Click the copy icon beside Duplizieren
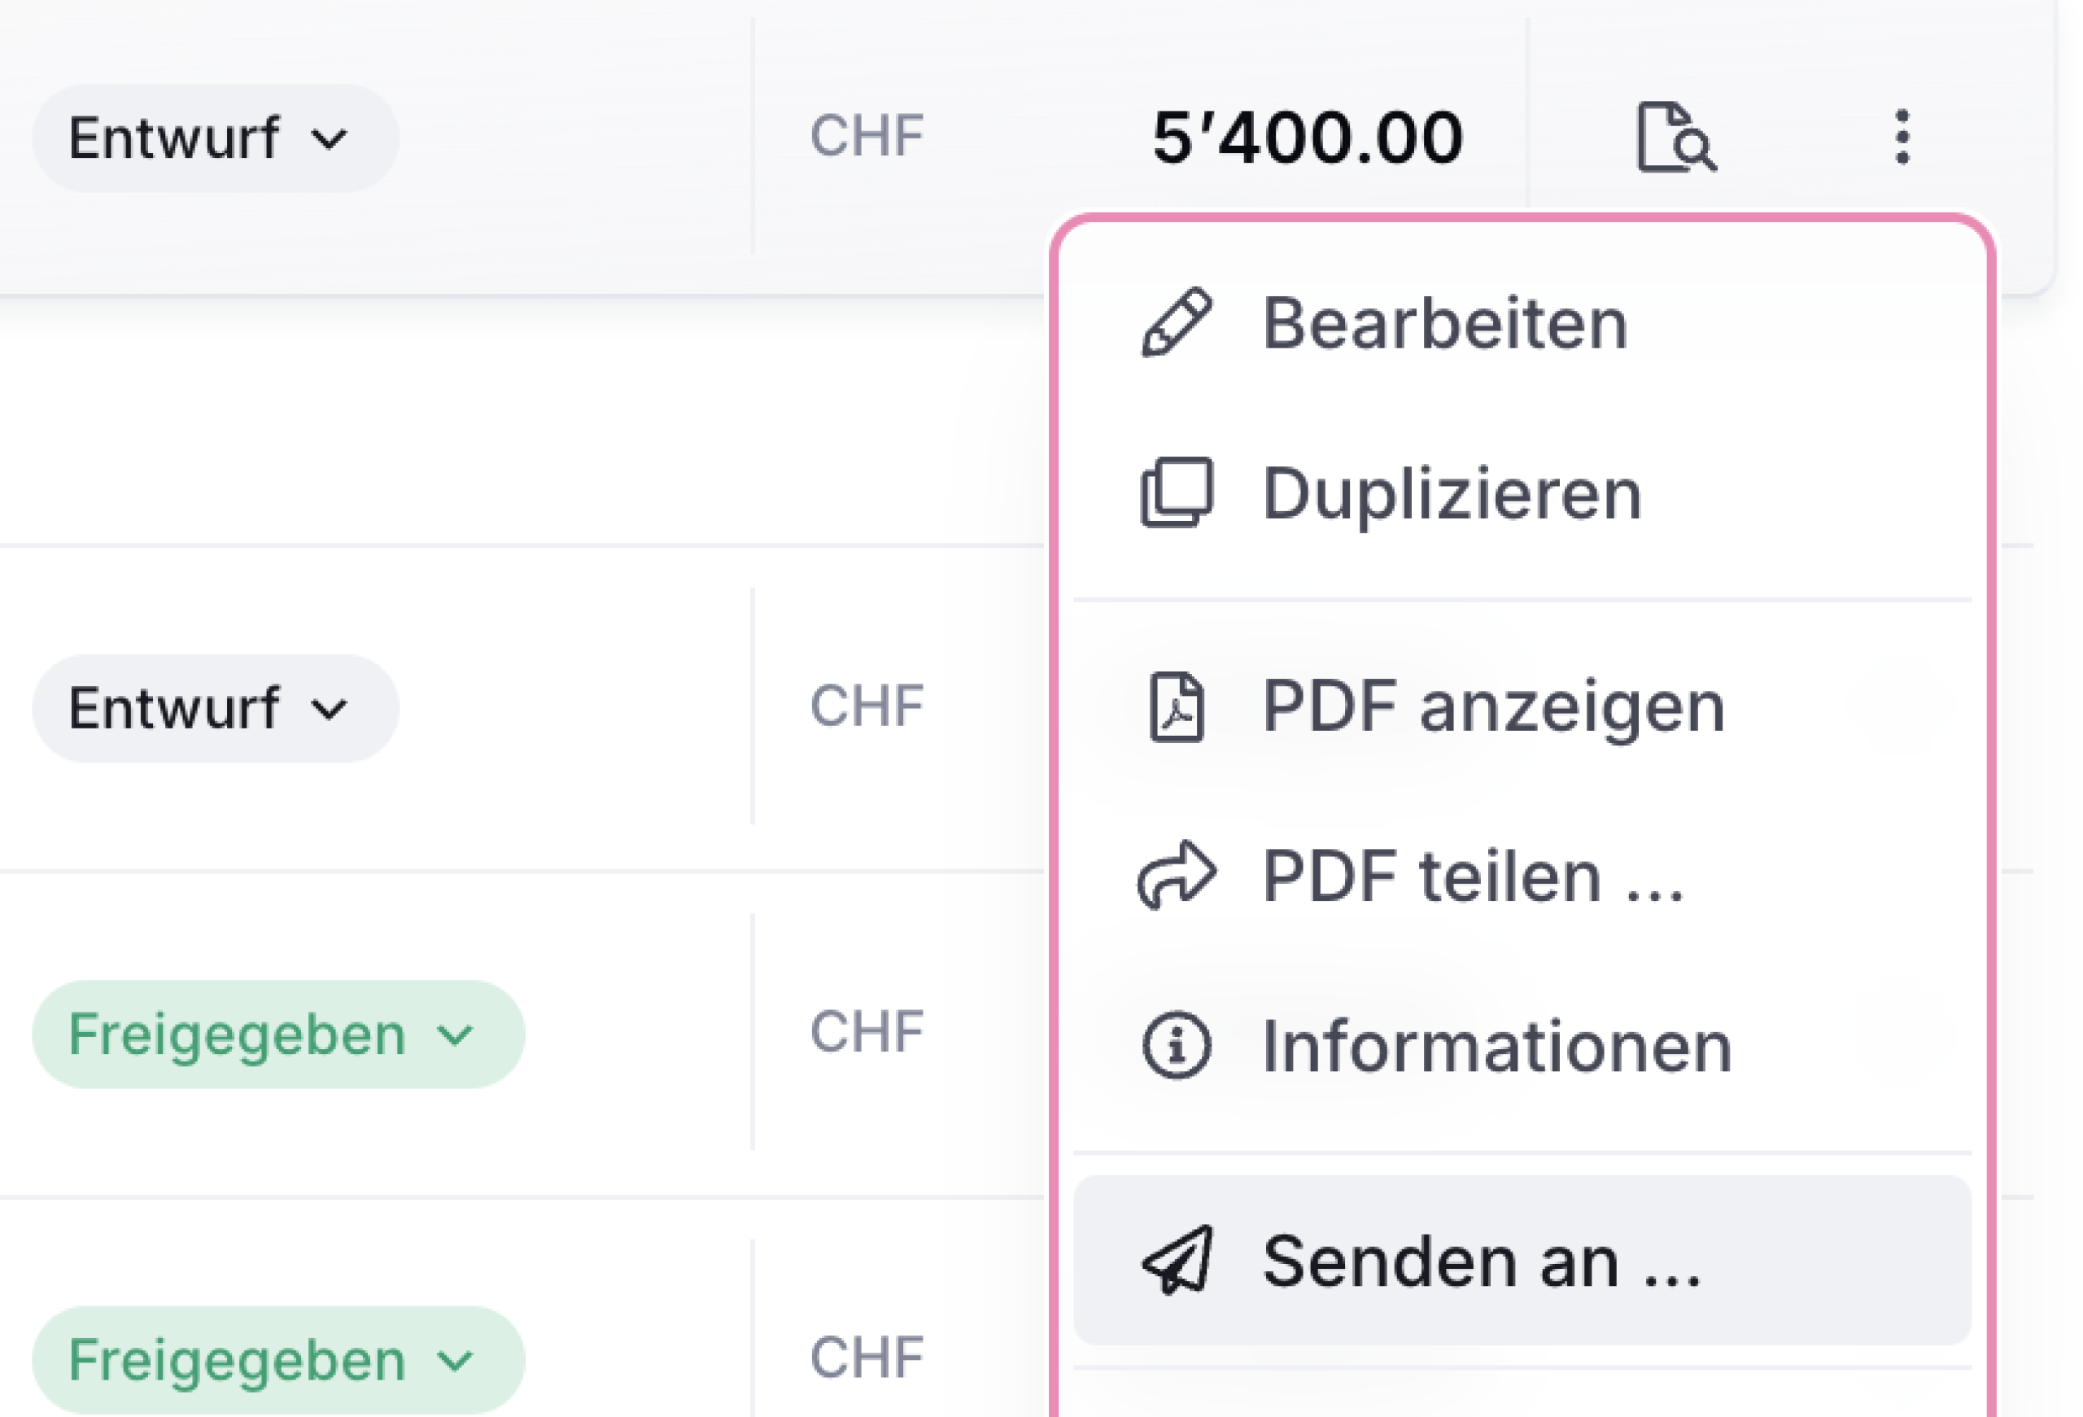Image resolution: width=2083 pixels, height=1417 pixels. point(1177,493)
